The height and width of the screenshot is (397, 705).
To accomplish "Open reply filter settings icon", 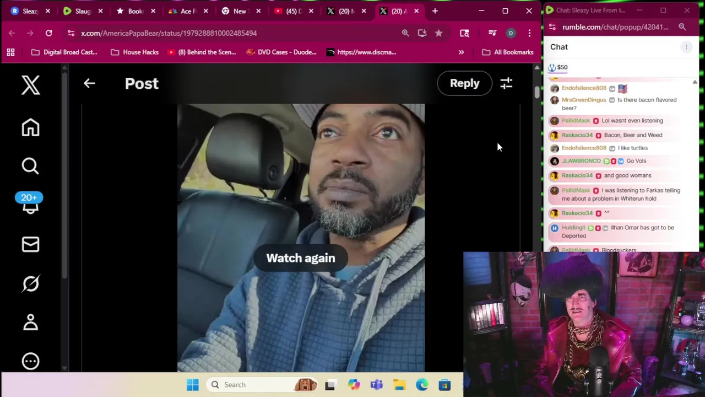I will pyautogui.click(x=506, y=83).
